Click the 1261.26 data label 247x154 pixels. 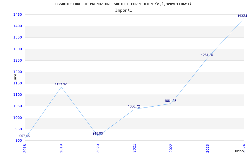coord(207,55)
